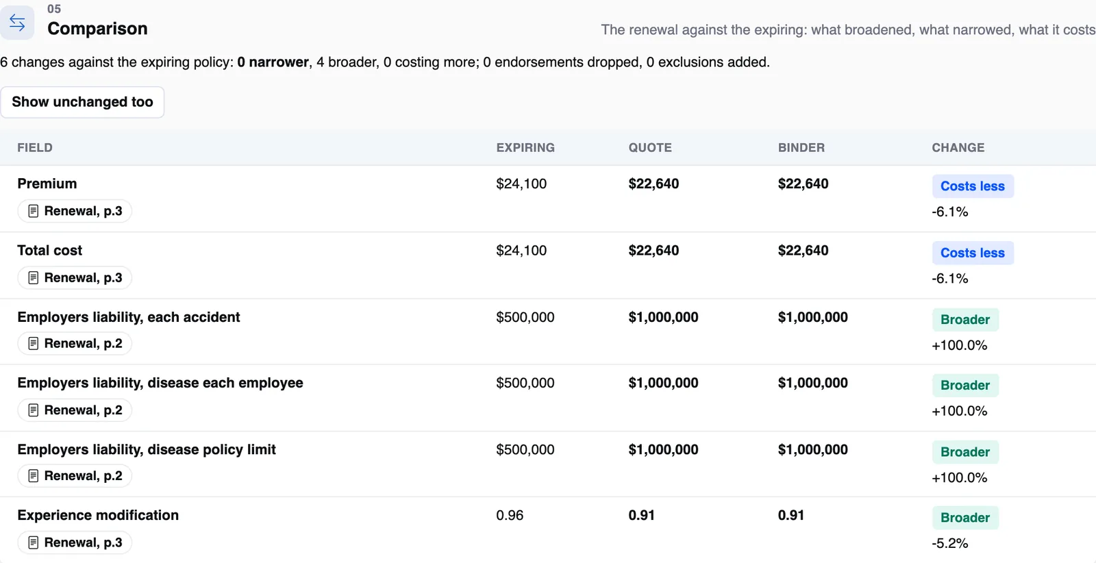Click the $22,640 quote value in Total cost row

pos(653,251)
